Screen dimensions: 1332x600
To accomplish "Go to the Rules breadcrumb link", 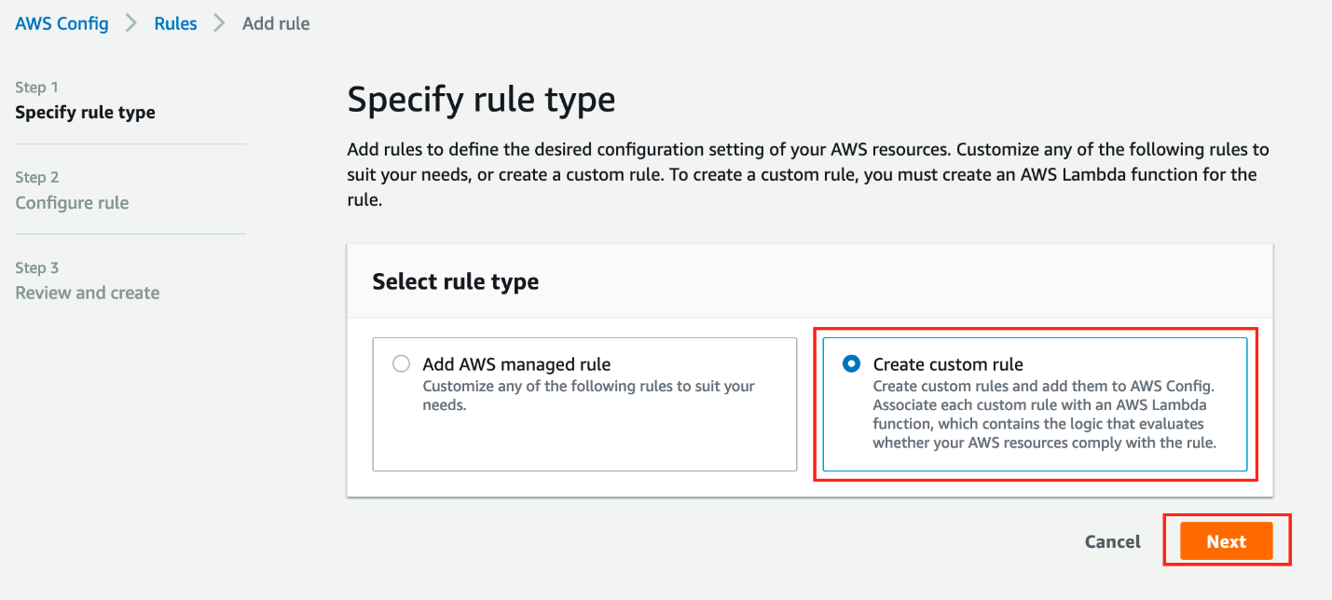I will pyautogui.click(x=175, y=23).
